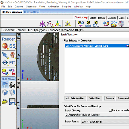Click the Front view label strip

(x=18, y=108)
